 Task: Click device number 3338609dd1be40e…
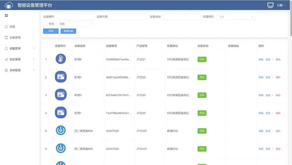click(119, 59)
